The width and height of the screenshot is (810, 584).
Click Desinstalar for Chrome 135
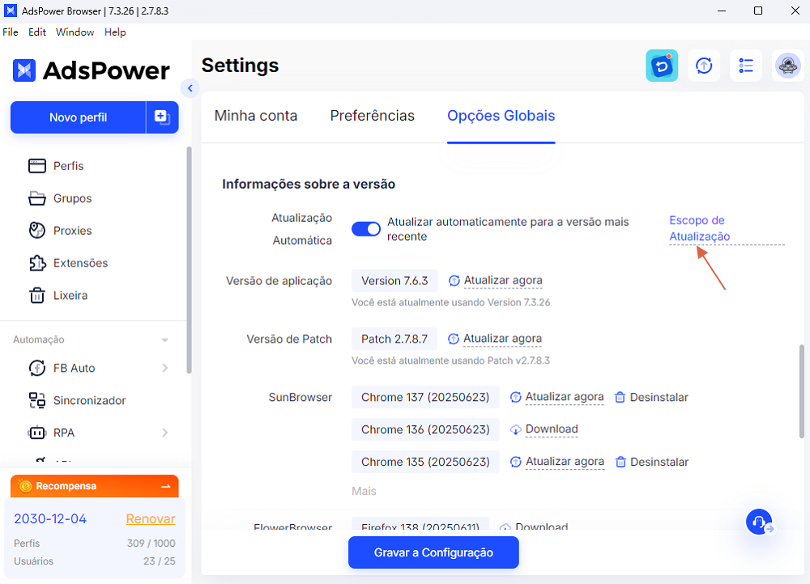pyautogui.click(x=659, y=462)
